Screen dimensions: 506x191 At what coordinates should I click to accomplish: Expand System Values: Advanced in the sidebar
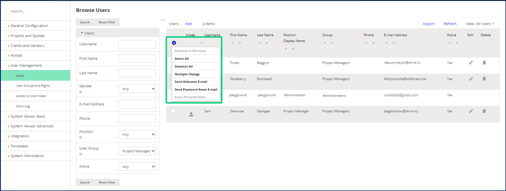pyautogui.click(x=30, y=126)
